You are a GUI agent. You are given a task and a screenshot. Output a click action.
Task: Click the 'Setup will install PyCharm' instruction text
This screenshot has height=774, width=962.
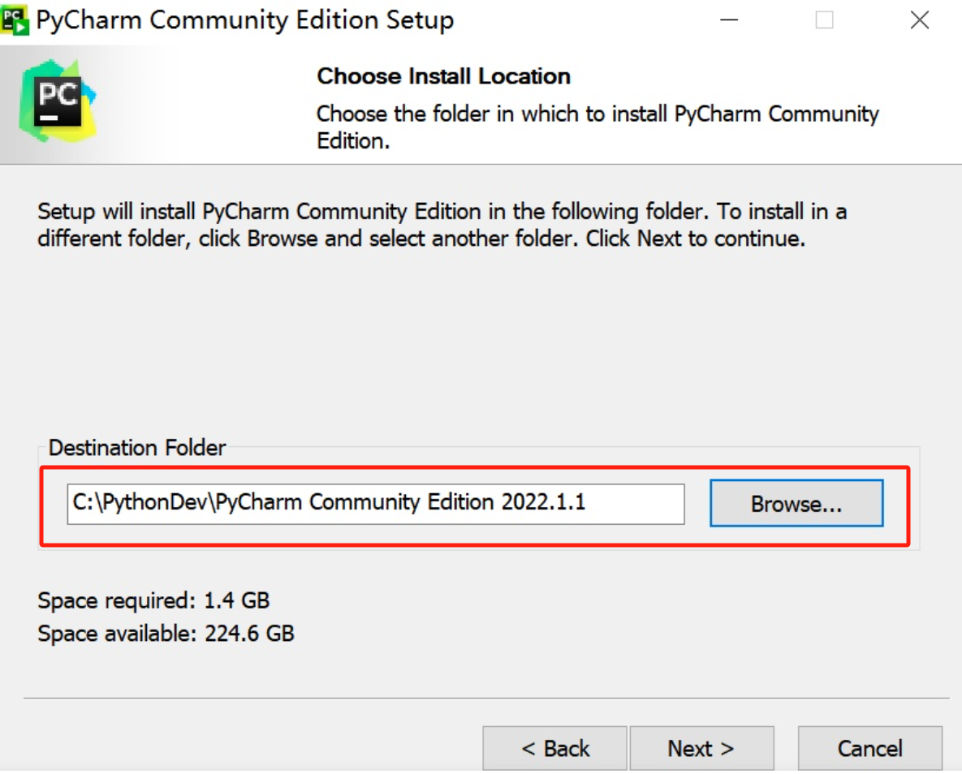(x=442, y=225)
